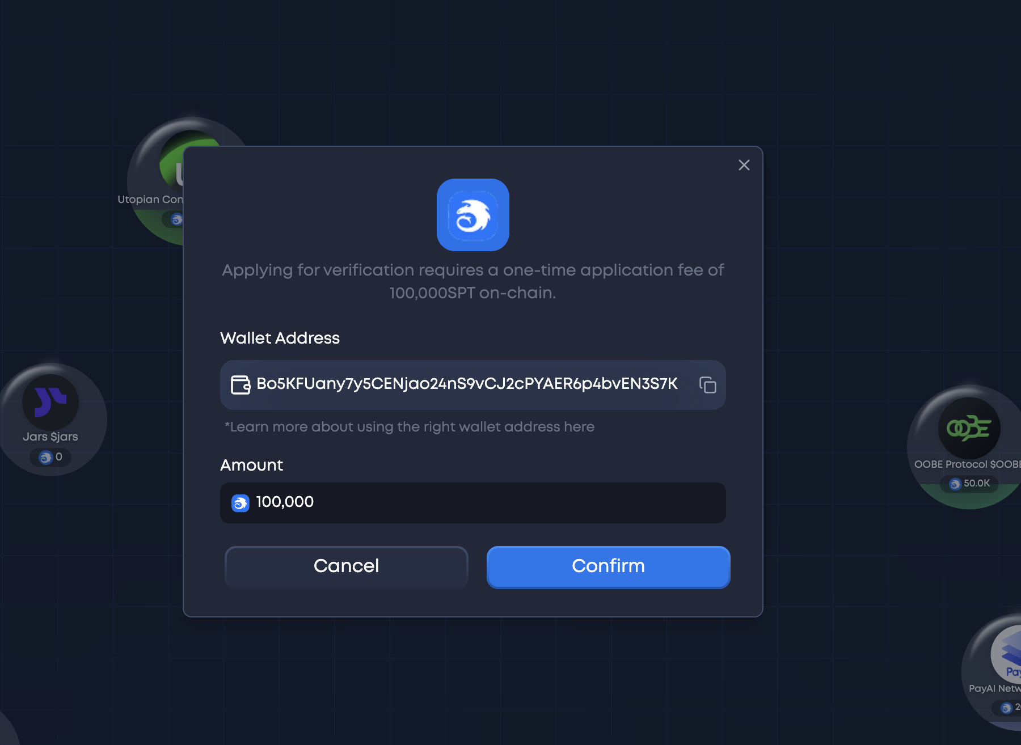This screenshot has height=745, width=1021.
Task: Click the Jars token count badge
Action: tap(50, 457)
